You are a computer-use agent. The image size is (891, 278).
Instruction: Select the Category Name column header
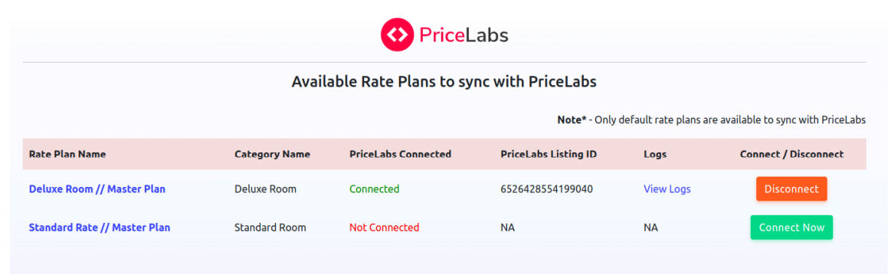(272, 154)
